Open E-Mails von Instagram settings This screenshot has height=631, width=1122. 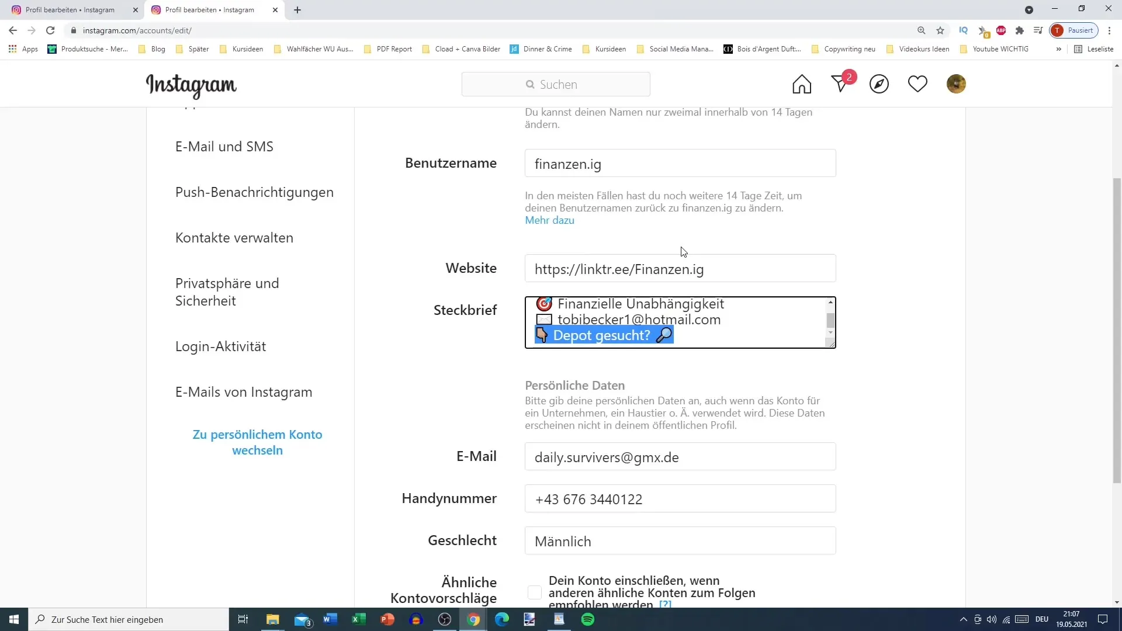click(x=244, y=392)
